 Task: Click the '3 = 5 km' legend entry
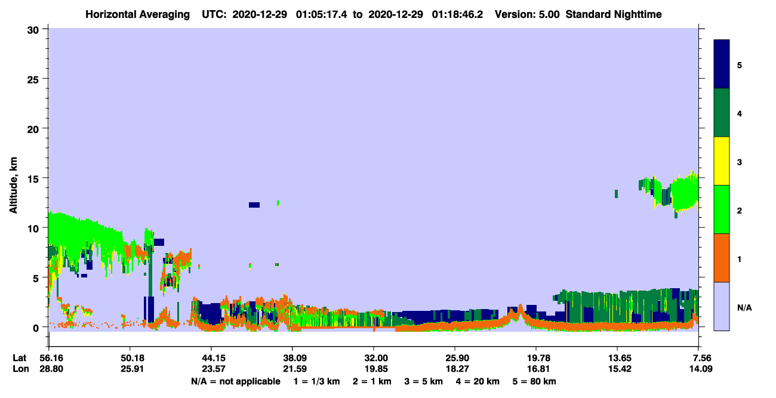click(x=423, y=381)
